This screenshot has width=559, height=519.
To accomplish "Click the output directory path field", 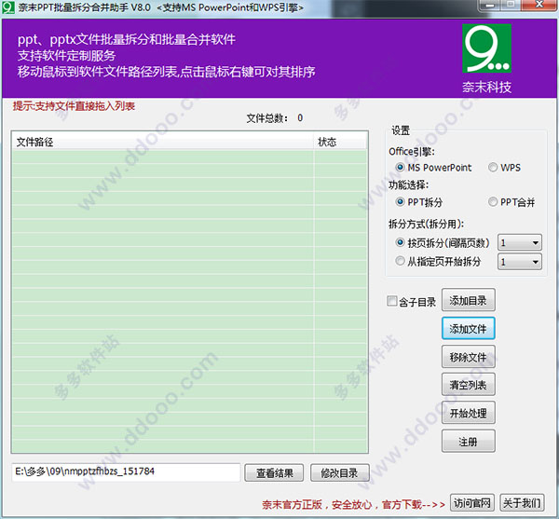I will [x=126, y=472].
